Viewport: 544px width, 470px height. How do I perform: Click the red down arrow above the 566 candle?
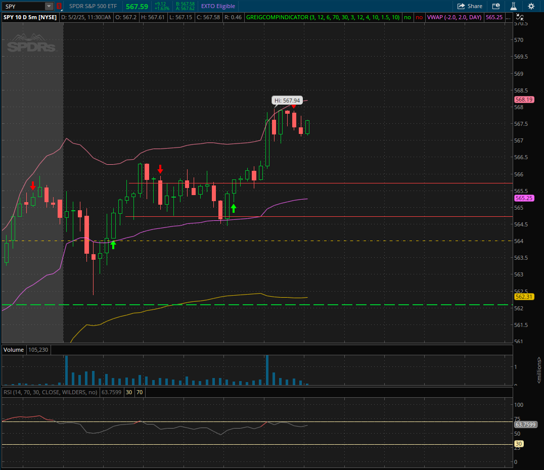[x=160, y=169]
